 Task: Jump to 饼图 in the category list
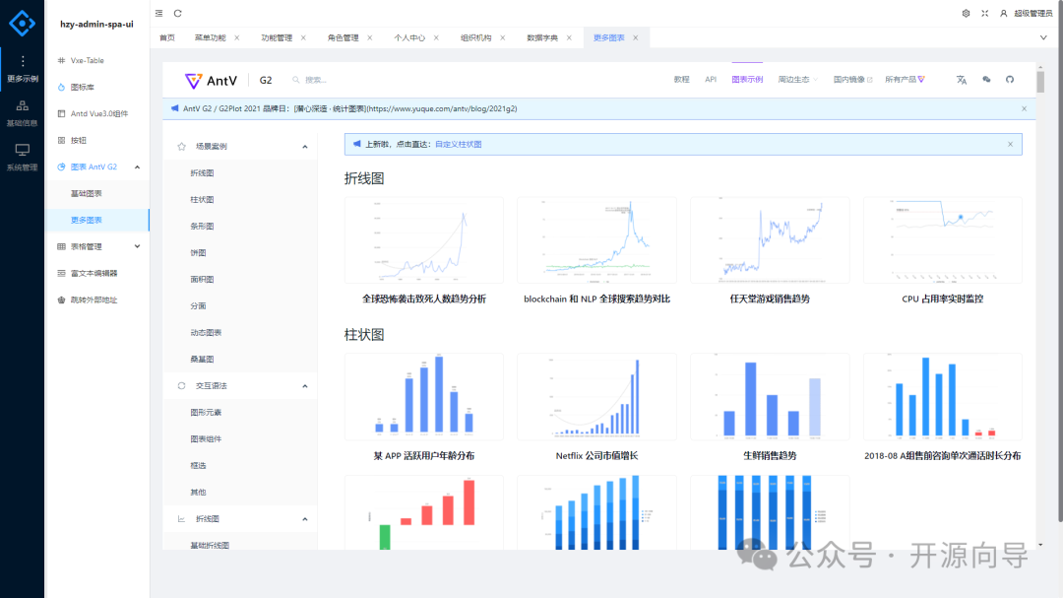(198, 252)
